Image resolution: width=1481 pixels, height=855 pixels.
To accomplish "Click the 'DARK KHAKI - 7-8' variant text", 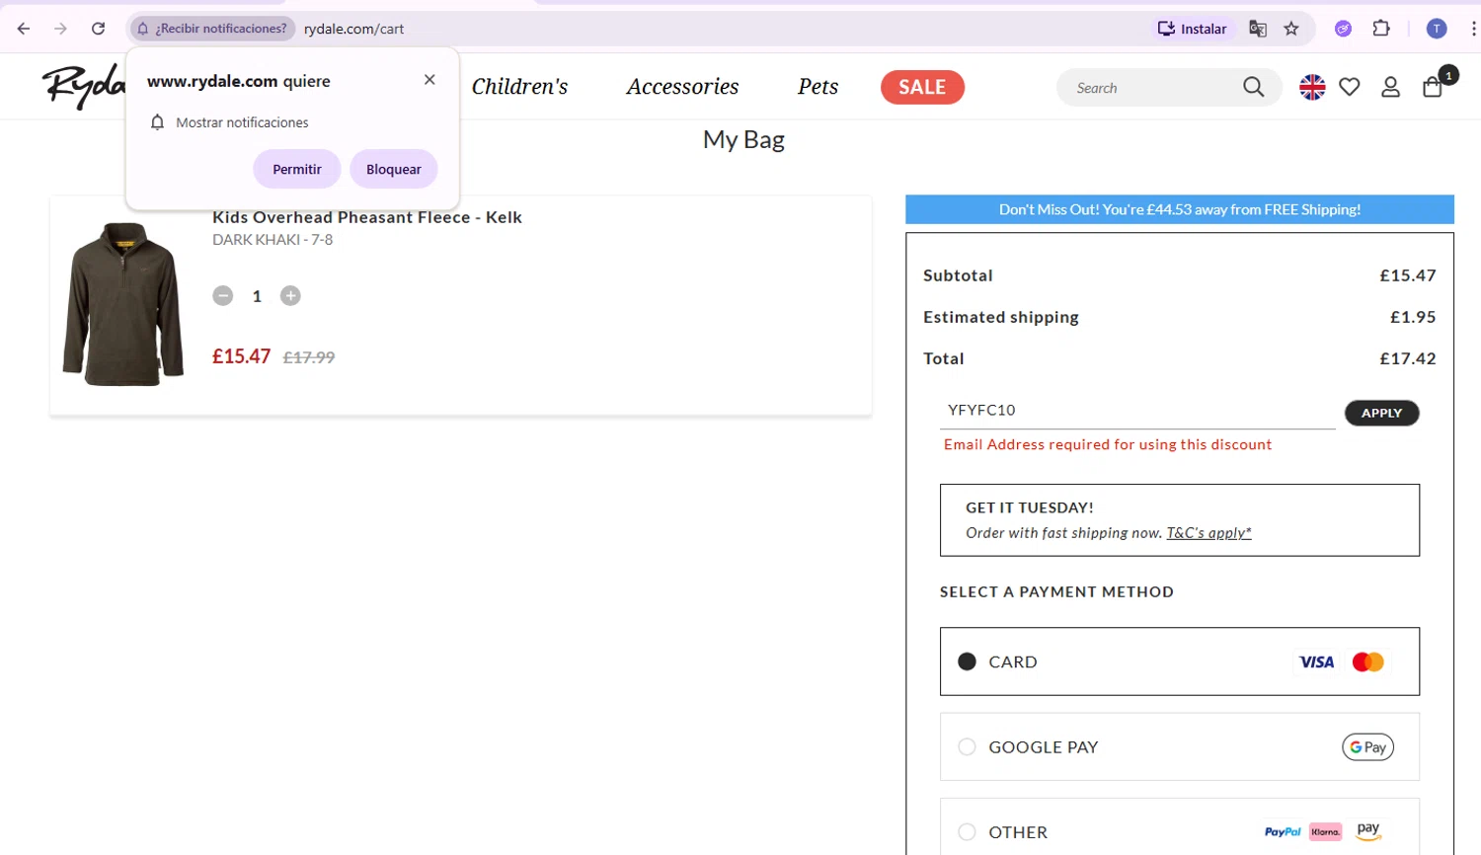I will 273,240.
